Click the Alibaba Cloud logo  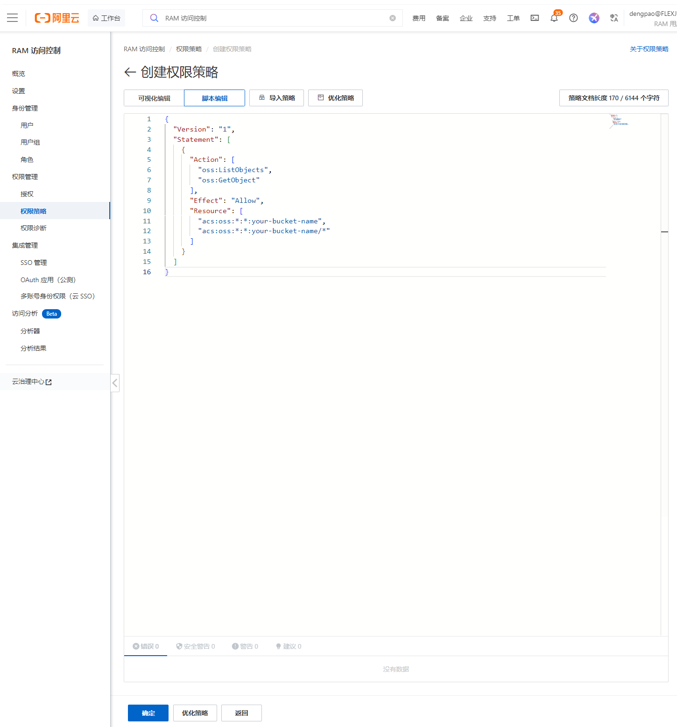[57, 18]
